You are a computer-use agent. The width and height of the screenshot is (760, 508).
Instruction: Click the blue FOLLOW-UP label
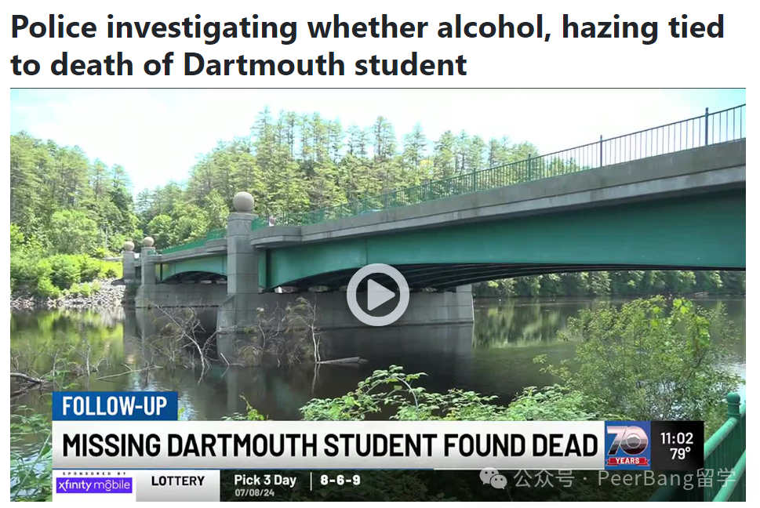pos(115,406)
